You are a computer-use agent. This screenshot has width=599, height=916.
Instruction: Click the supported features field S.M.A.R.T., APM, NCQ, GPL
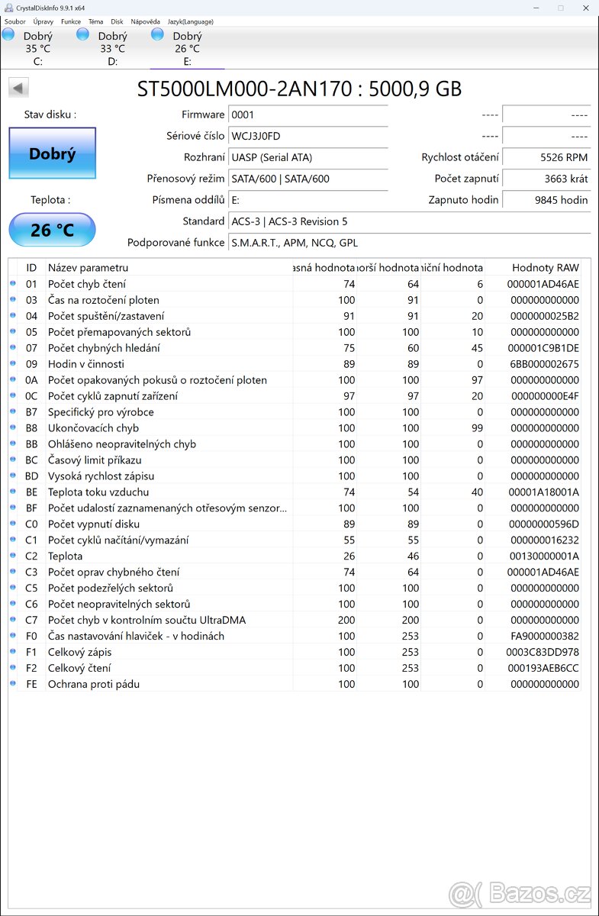click(x=410, y=243)
